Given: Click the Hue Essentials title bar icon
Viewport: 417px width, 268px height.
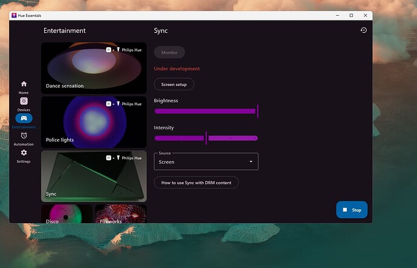Looking at the screenshot, I should click(14, 16).
